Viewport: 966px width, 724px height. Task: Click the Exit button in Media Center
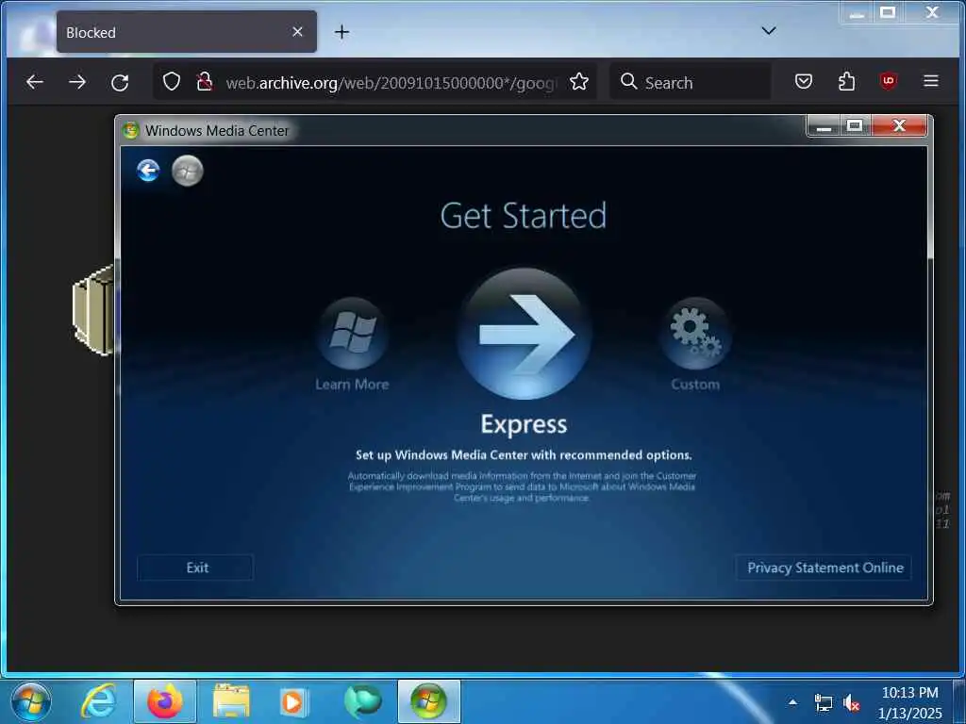coord(195,568)
